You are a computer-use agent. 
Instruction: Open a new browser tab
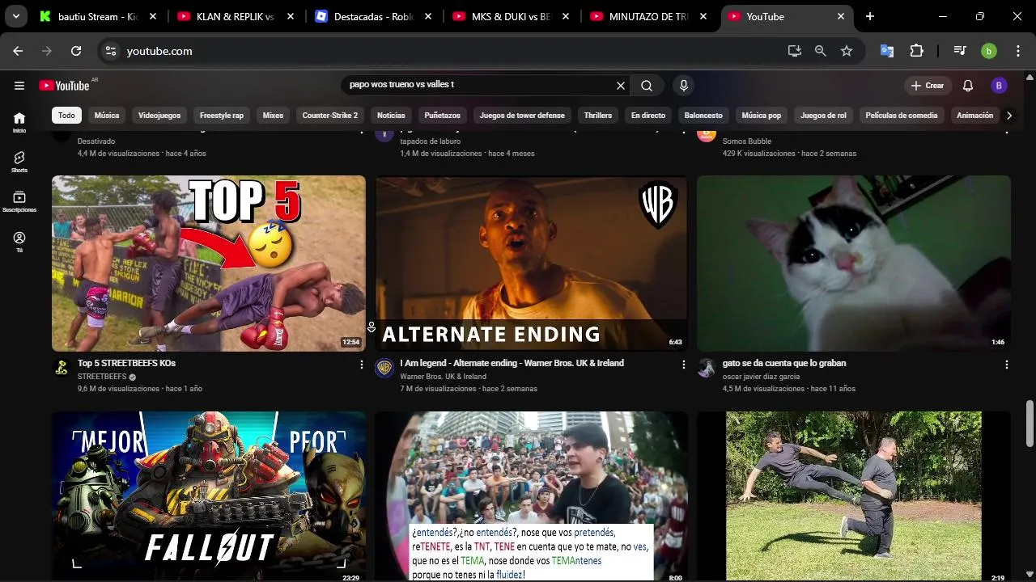pyautogui.click(x=869, y=16)
